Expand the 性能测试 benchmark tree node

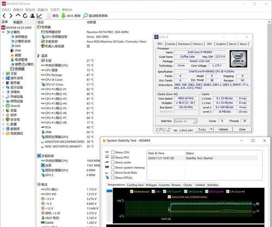point(3,133)
